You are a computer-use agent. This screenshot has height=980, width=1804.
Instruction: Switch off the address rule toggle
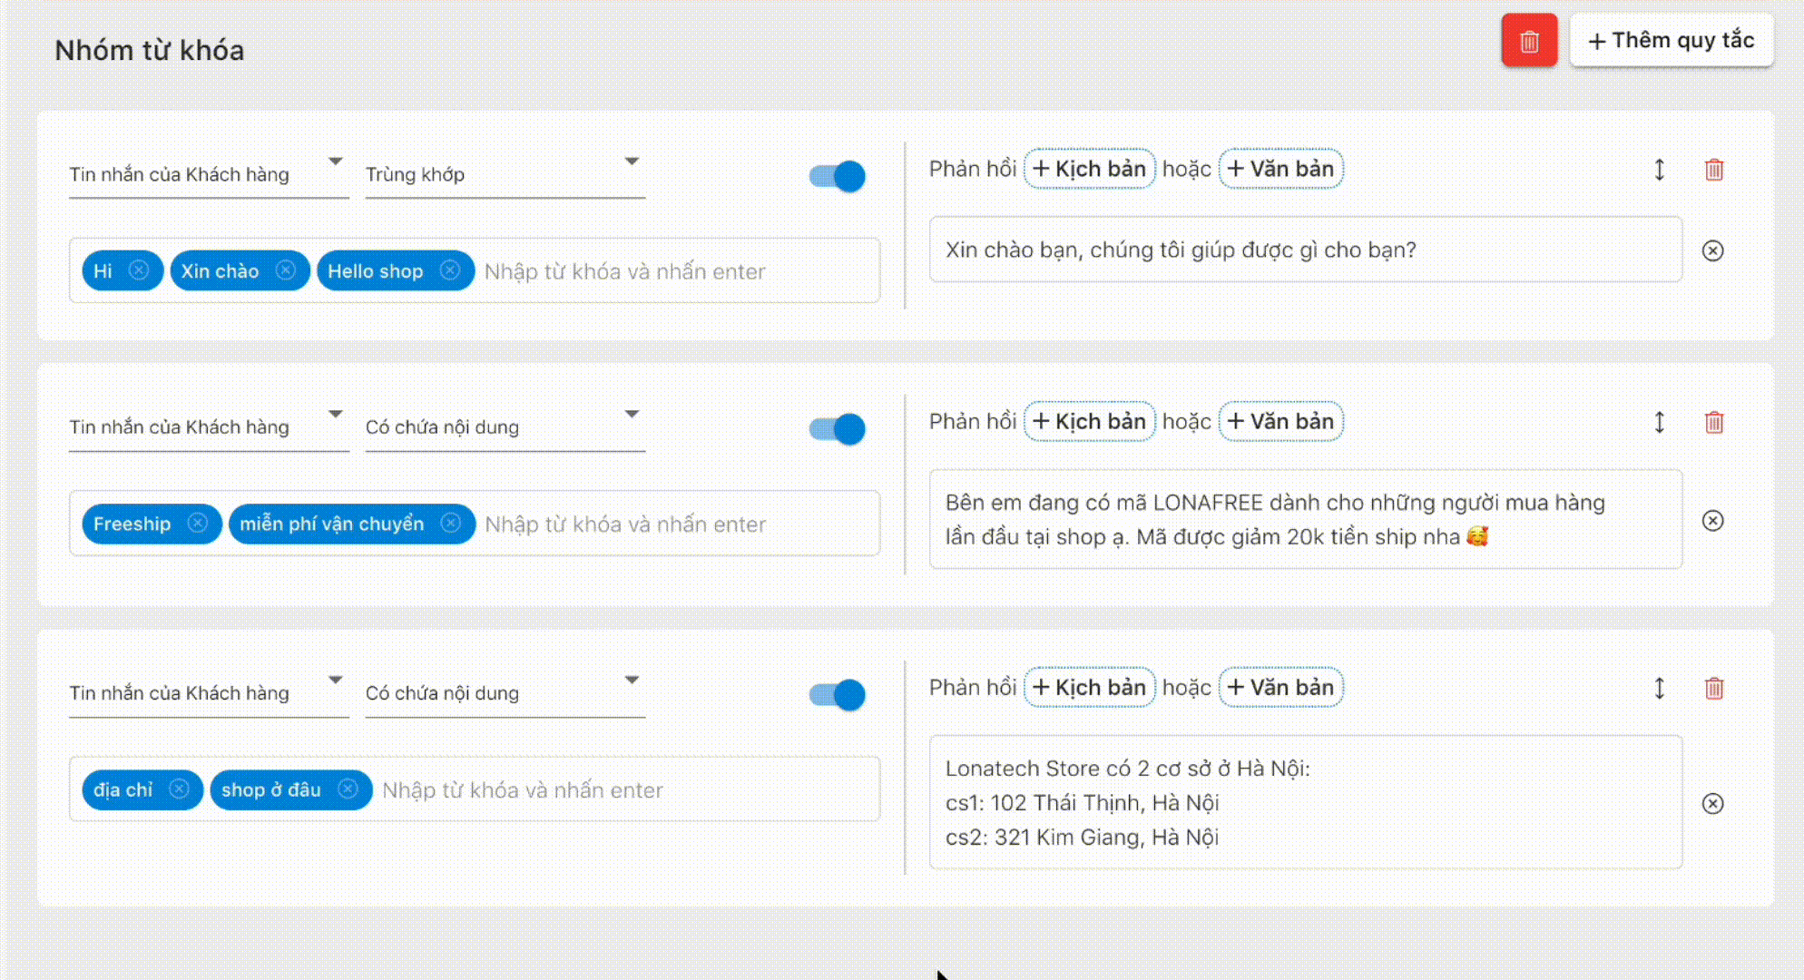pyautogui.click(x=838, y=695)
